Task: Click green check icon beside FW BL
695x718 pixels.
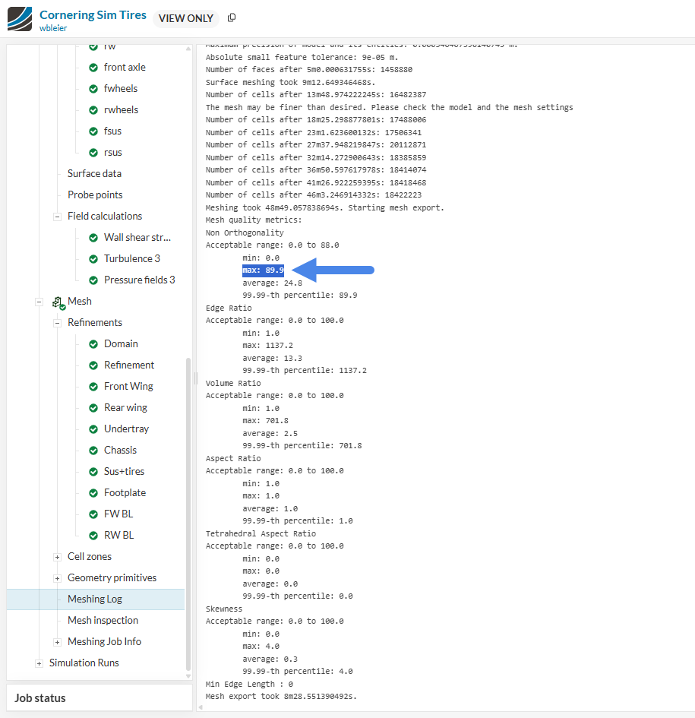Action: [93, 514]
